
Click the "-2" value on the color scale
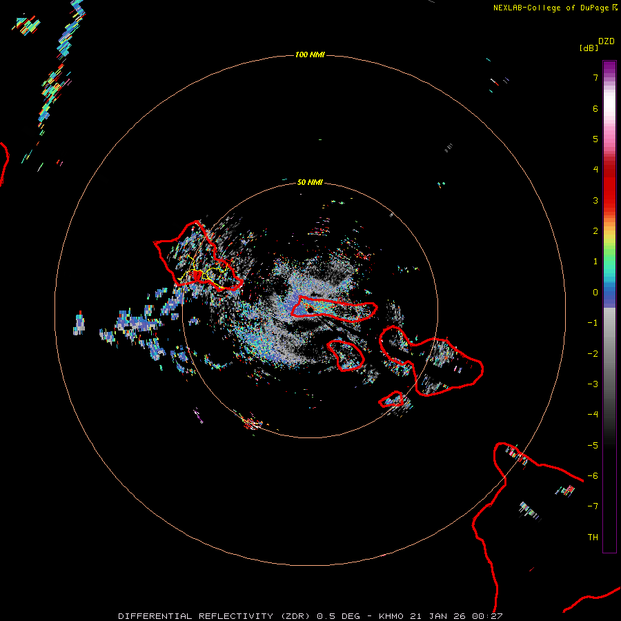point(593,354)
